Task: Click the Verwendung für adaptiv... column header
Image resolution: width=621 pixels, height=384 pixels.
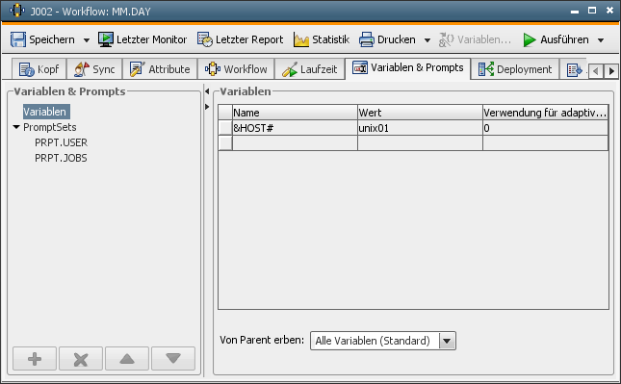Action: tap(545, 113)
